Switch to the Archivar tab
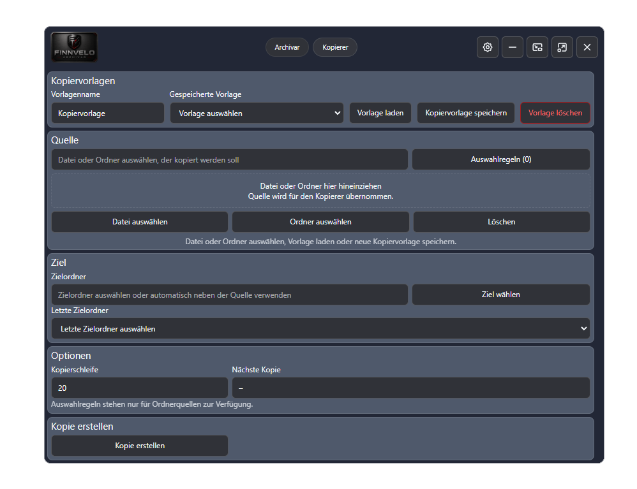637x489 pixels. click(x=287, y=47)
